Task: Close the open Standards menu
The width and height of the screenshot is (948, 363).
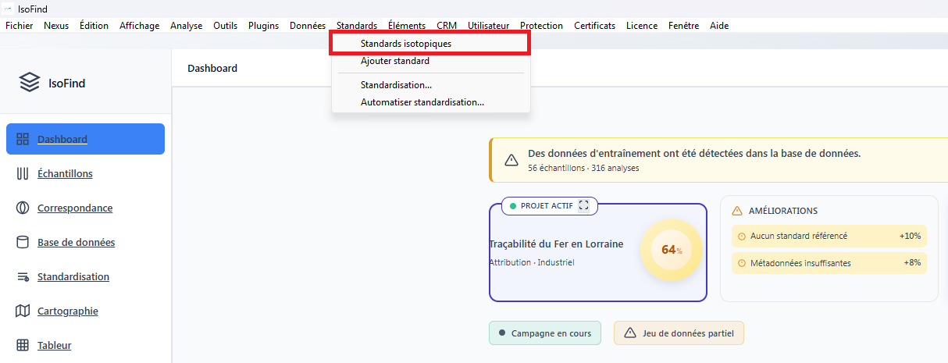Action: tap(357, 26)
